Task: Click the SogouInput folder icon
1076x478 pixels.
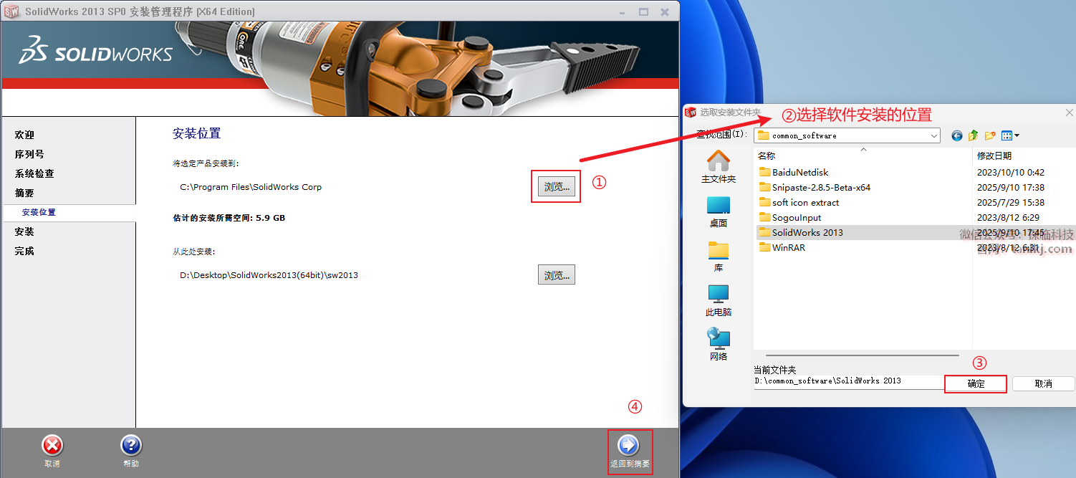Action: (764, 217)
